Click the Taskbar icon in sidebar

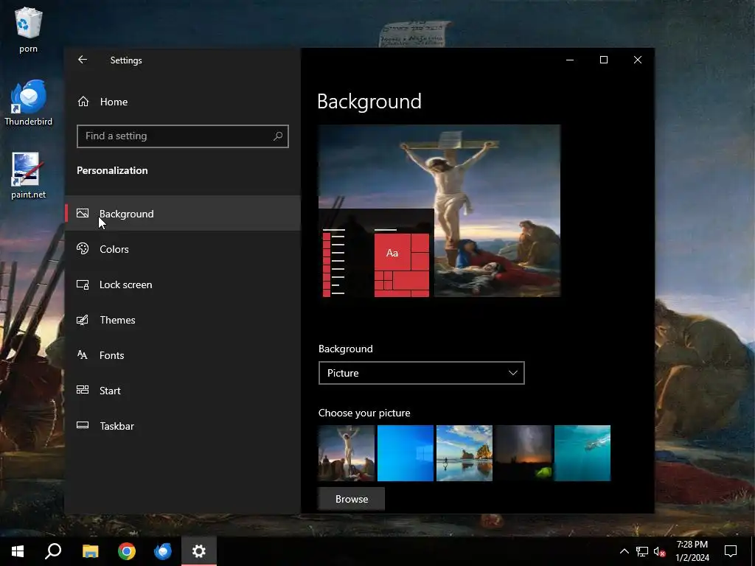click(83, 425)
